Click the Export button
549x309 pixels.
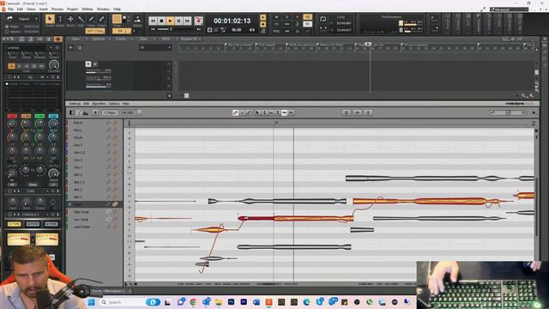point(24,19)
